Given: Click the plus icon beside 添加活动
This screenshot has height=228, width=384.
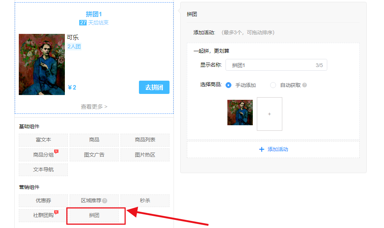Looking at the screenshot, I should (262, 150).
